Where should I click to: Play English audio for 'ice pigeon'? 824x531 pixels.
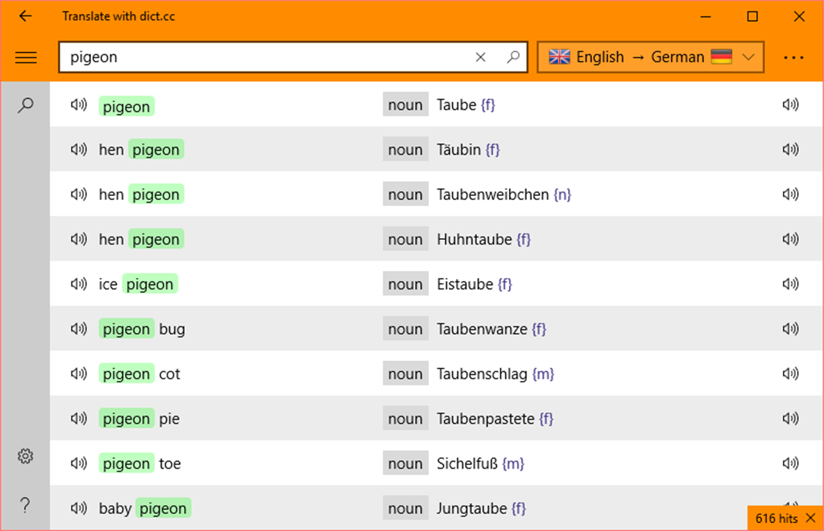tap(79, 284)
